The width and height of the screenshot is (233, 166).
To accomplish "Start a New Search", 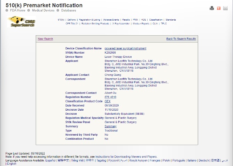I will (45, 39).
